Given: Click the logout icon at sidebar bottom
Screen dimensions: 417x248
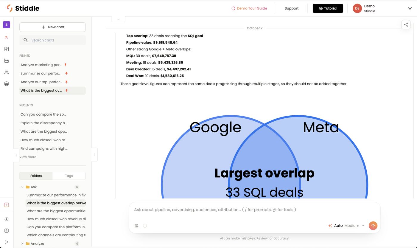Looking at the screenshot, I should tap(7, 242).
